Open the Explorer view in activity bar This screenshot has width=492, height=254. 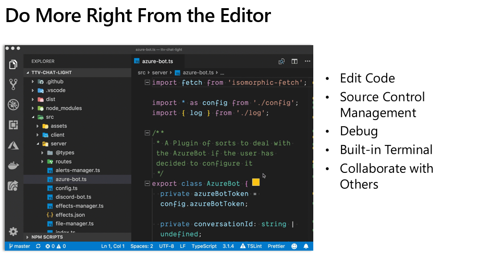click(x=13, y=65)
